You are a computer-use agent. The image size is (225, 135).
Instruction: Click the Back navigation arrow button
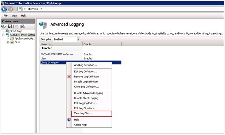point(4,9)
